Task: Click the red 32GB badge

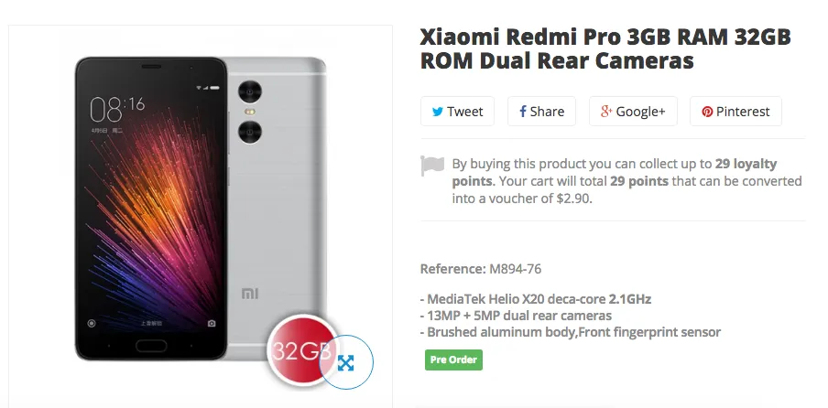Action: (x=301, y=350)
